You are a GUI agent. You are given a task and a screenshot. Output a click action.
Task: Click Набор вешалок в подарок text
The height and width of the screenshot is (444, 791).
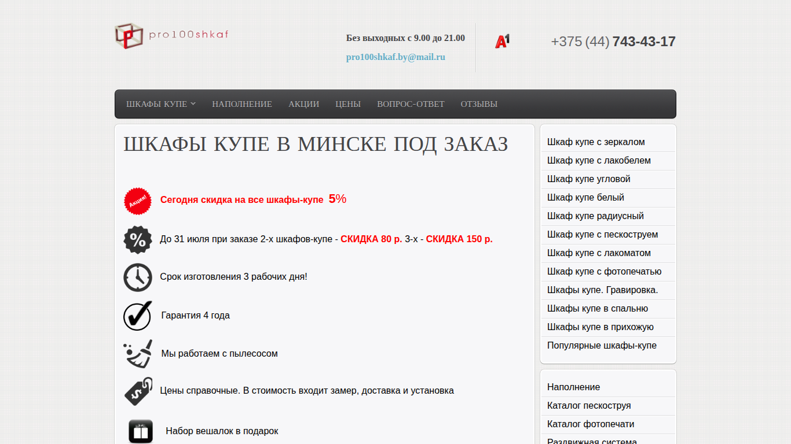pos(222,431)
